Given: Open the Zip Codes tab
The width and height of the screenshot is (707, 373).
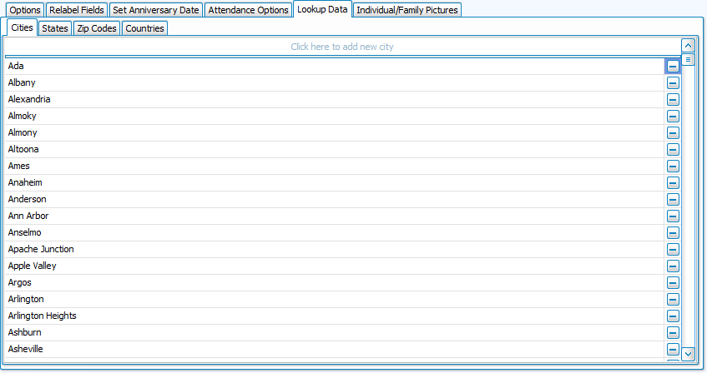Looking at the screenshot, I should (x=97, y=28).
